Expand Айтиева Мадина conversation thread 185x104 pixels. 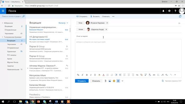click(x=28, y=68)
